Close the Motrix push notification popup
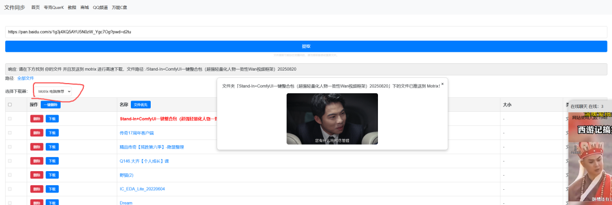Screen dimensions: 612x205 (x=442, y=84)
